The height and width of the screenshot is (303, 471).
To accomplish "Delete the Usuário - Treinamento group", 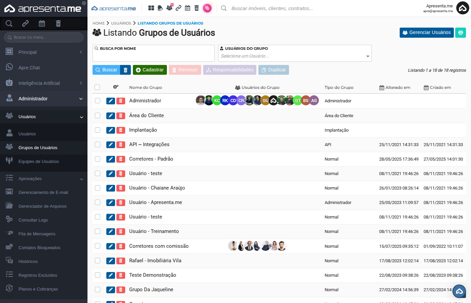I will click(121, 232).
